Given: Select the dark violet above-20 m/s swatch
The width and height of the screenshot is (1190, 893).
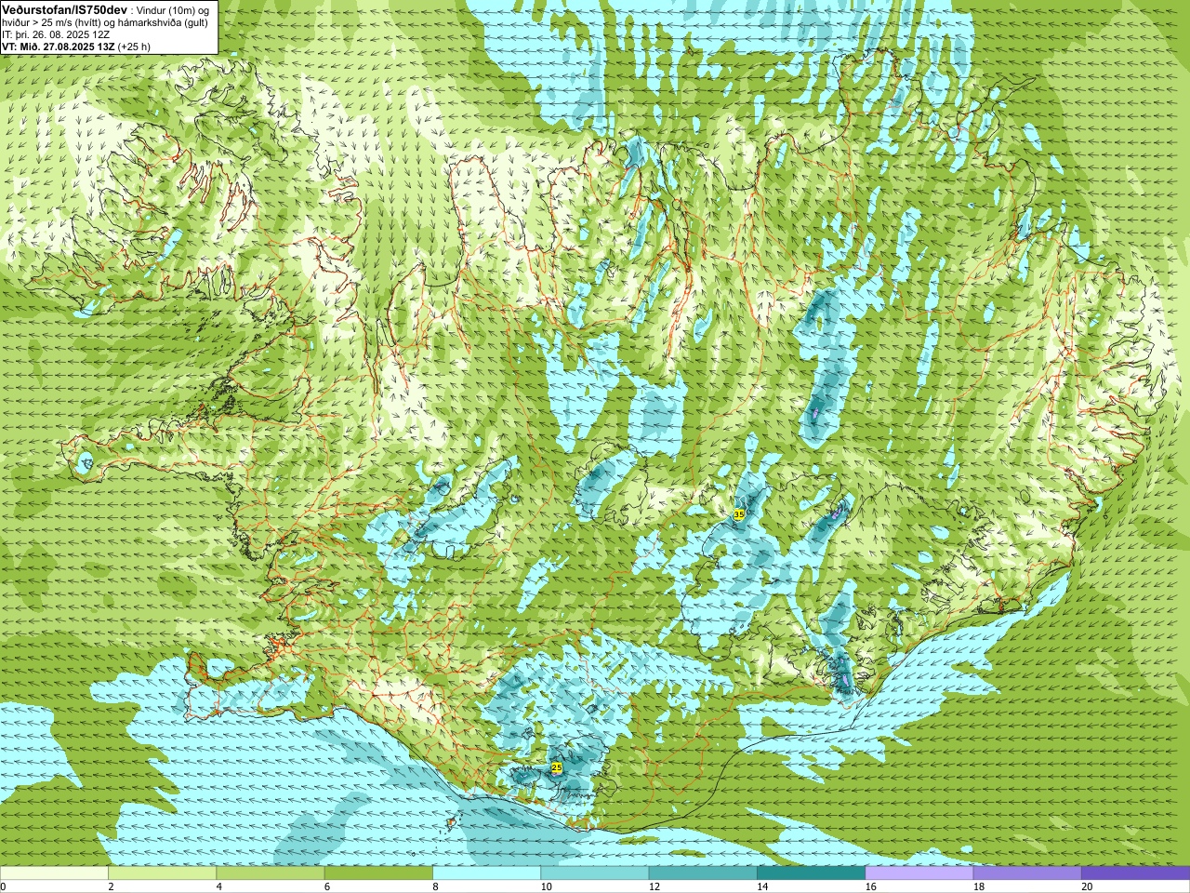Looking at the screenshot, I should (1135, 873).
